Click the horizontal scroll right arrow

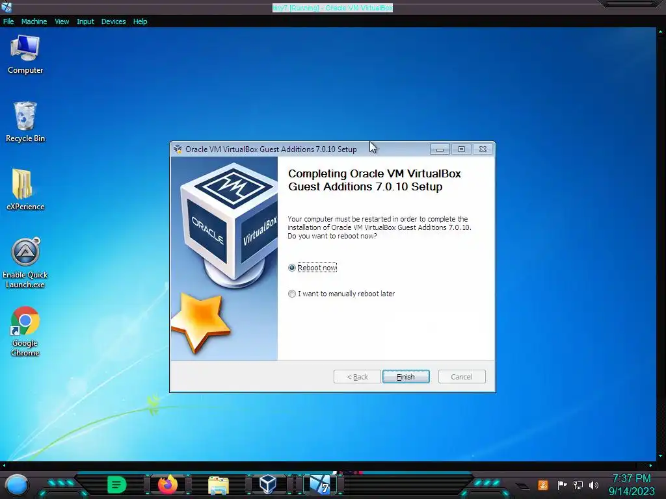click(650, 465)
